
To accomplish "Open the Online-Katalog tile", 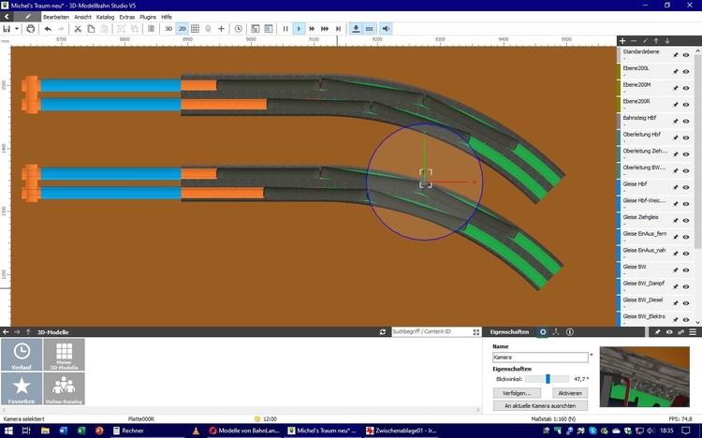I will [64, 388].
